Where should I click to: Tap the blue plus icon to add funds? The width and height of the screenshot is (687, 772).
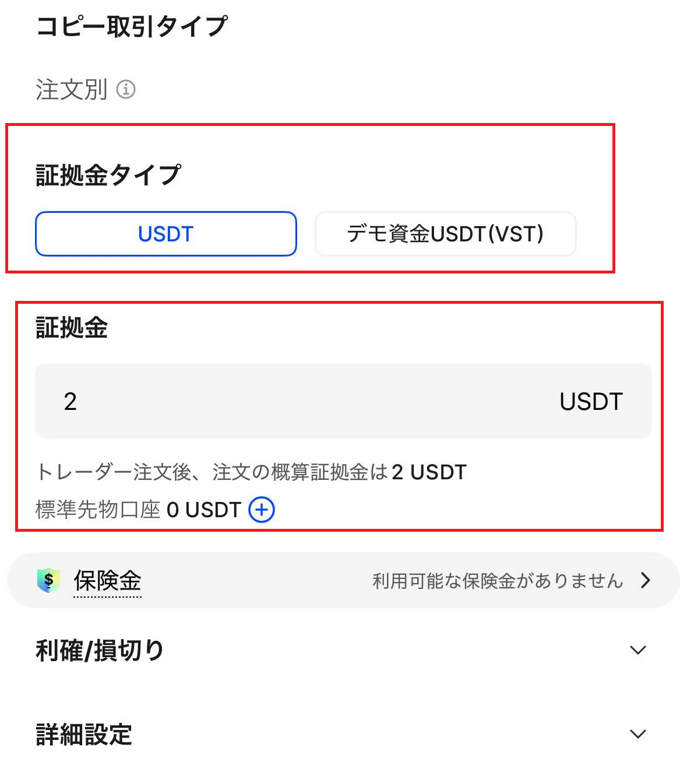click(x=262, y=510)
